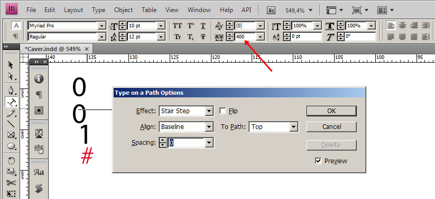This screenshot has width=435, height=199.
Task: Click the InDesign ID application icon
Action: click(12, 9)
